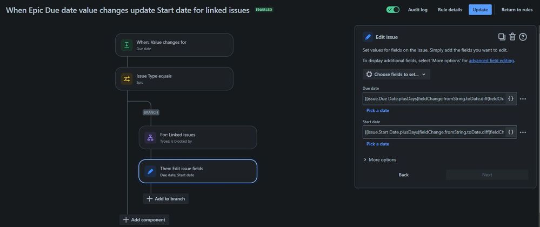540x227 pixels.
Task: Click the duplicate component icon
Action: coord(502,37)
